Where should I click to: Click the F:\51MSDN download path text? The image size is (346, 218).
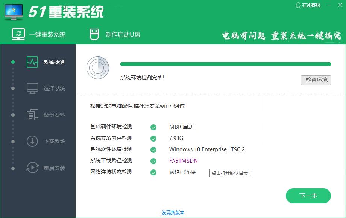[184, 161]
